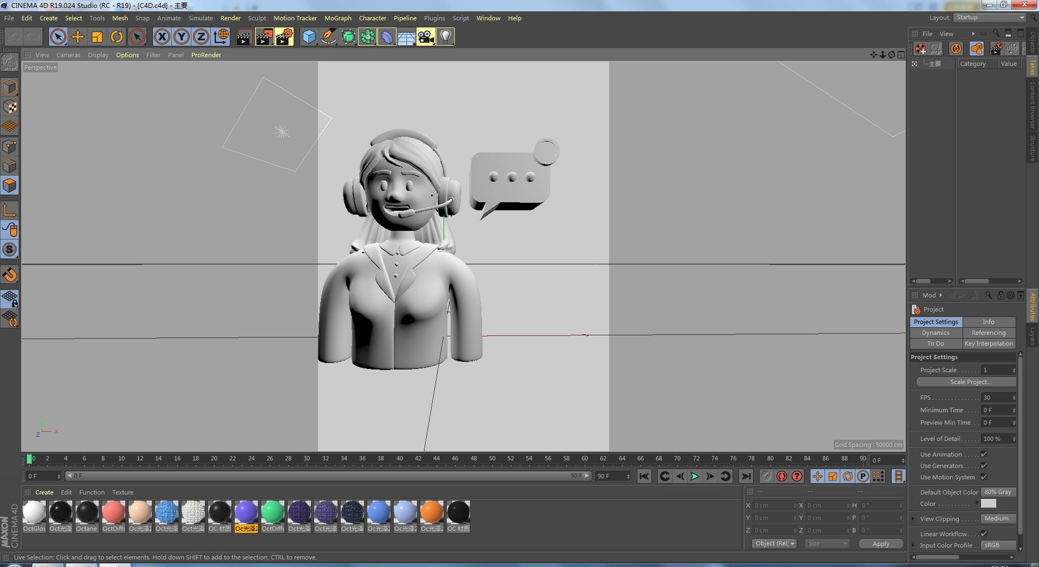Toggle Use Generators checkbox
Viewport: 1039px width, 567px height.
(984, 466)
